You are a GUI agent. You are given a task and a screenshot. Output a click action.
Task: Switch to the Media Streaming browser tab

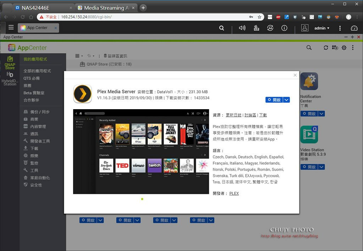pyautogui.click(x=106, y=8)
